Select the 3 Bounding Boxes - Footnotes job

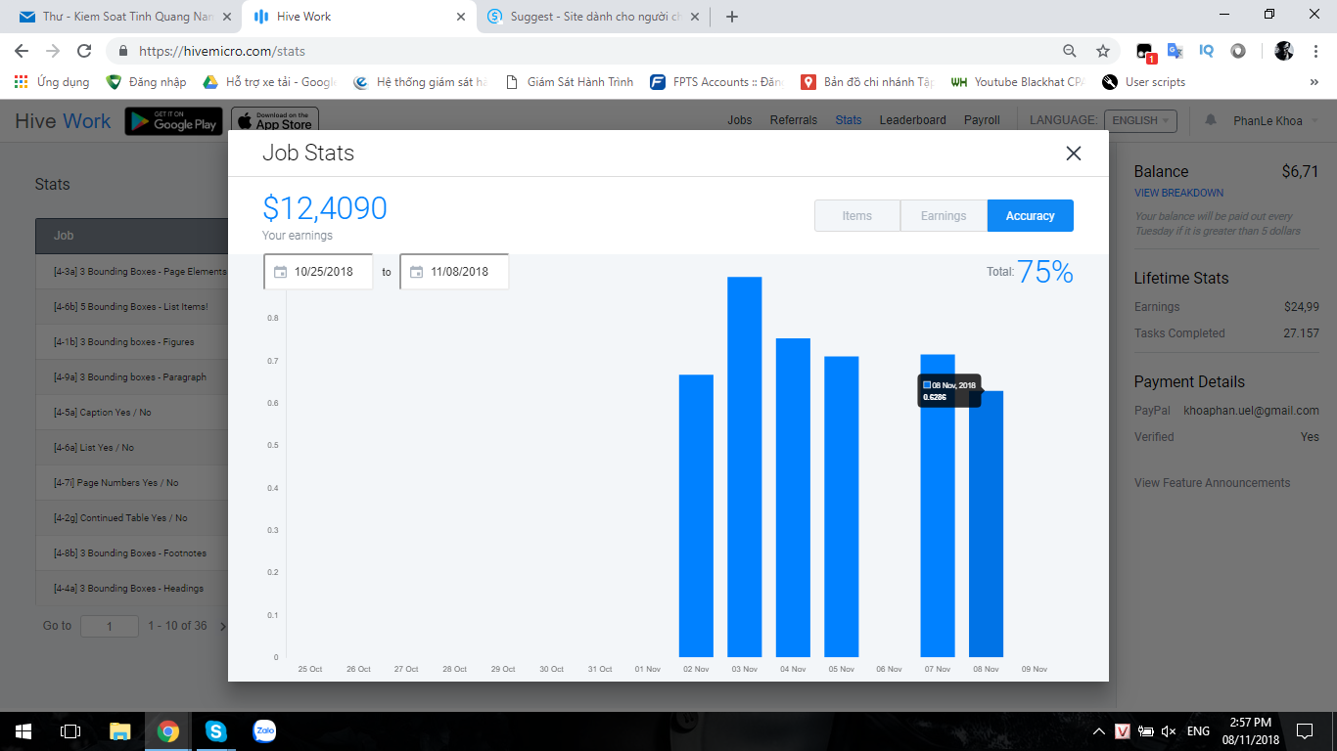coord(131,553)
